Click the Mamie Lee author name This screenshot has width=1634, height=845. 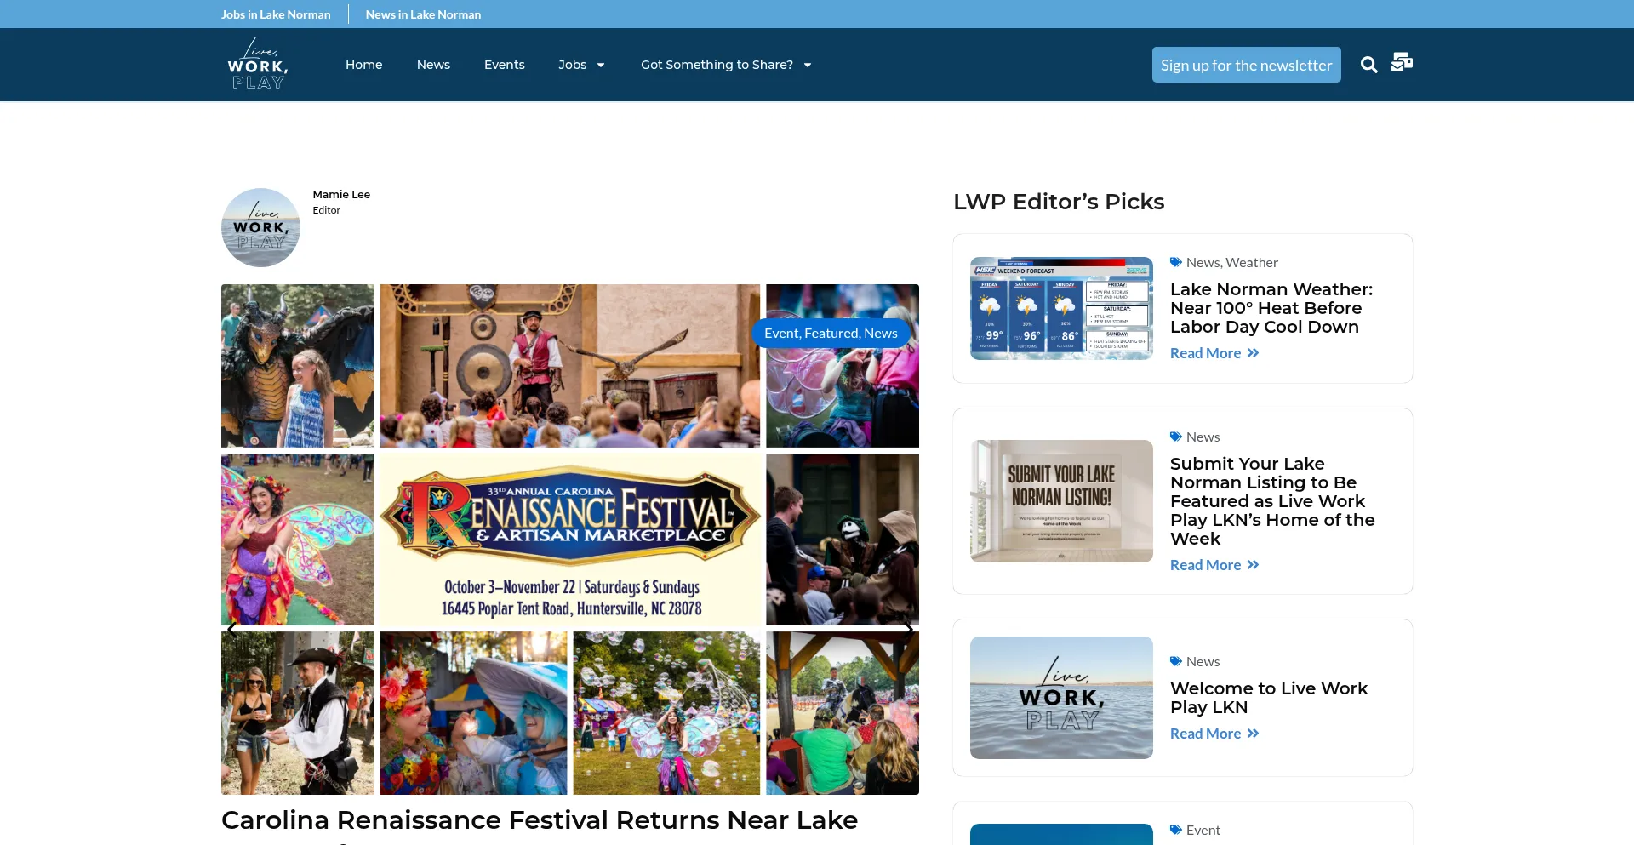[341, 194]
